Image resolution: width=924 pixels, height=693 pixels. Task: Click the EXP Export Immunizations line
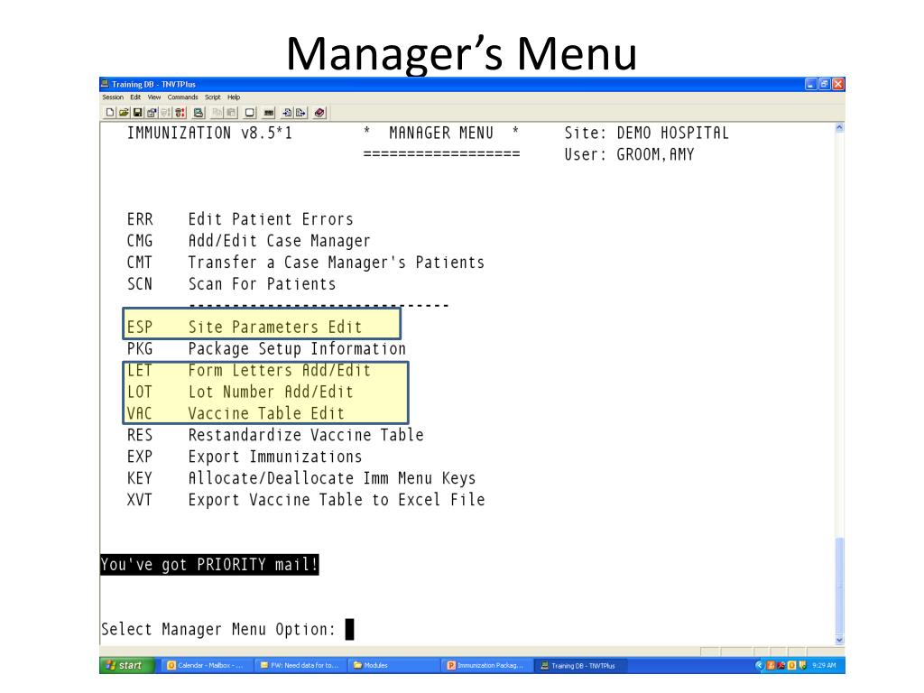244,457
